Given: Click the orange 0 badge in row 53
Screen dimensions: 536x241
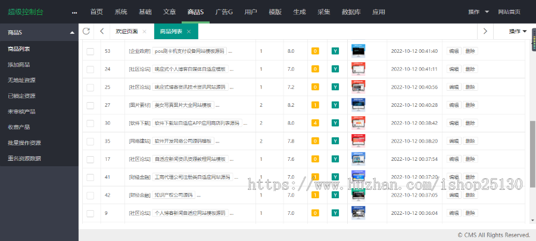Looking at the screenshot, I should pyautogui.click(x=315, y=51).
